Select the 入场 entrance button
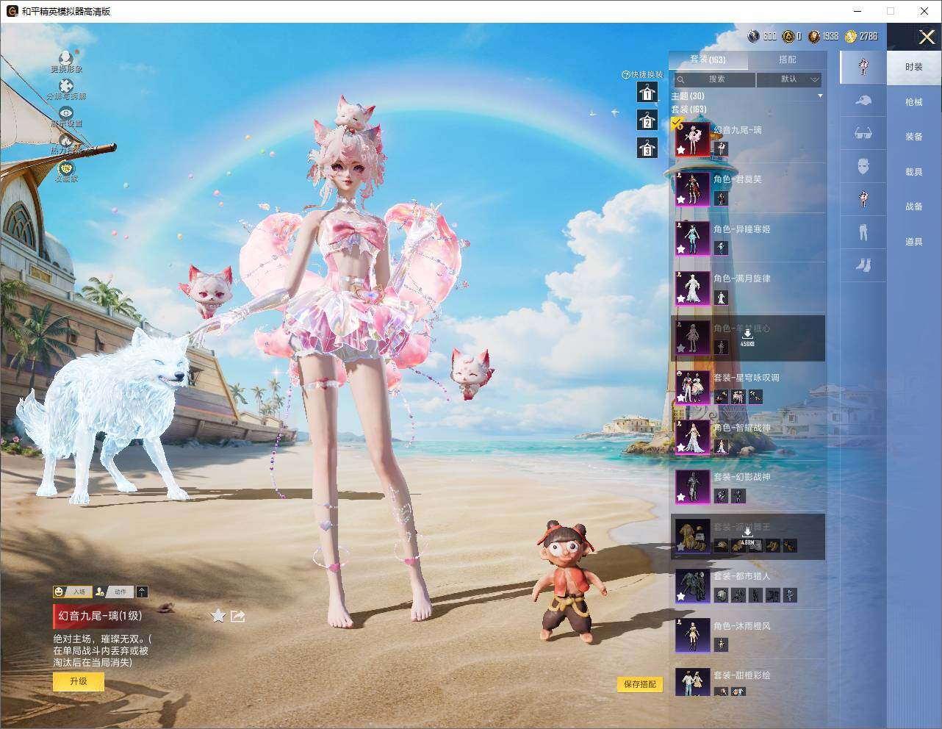 [71, 592]
